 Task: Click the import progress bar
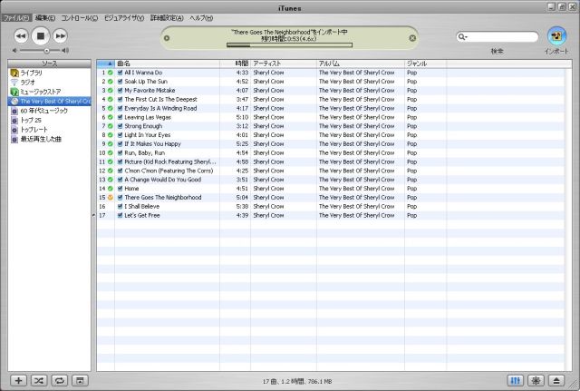point(289,45)
